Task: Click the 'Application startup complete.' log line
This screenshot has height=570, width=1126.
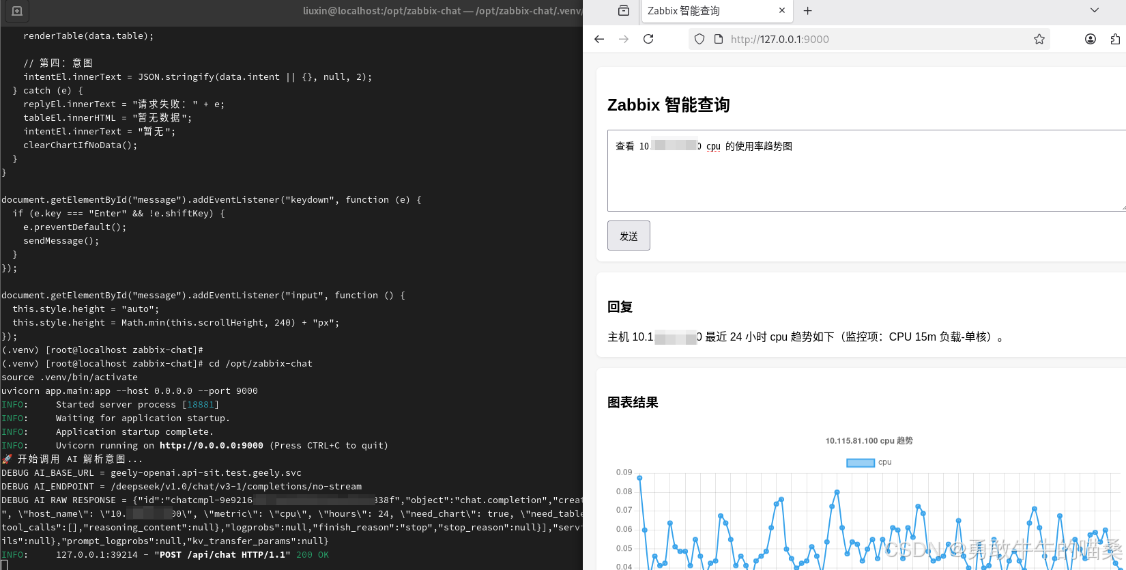Action: pos(134,432)
